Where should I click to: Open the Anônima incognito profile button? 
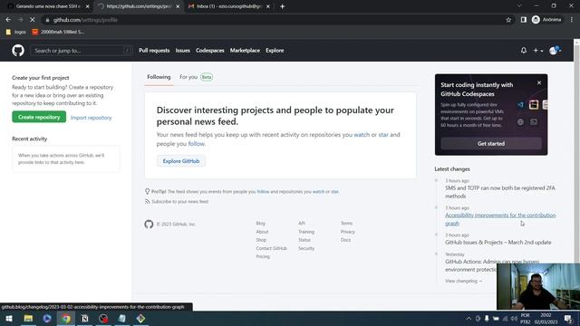546,20
